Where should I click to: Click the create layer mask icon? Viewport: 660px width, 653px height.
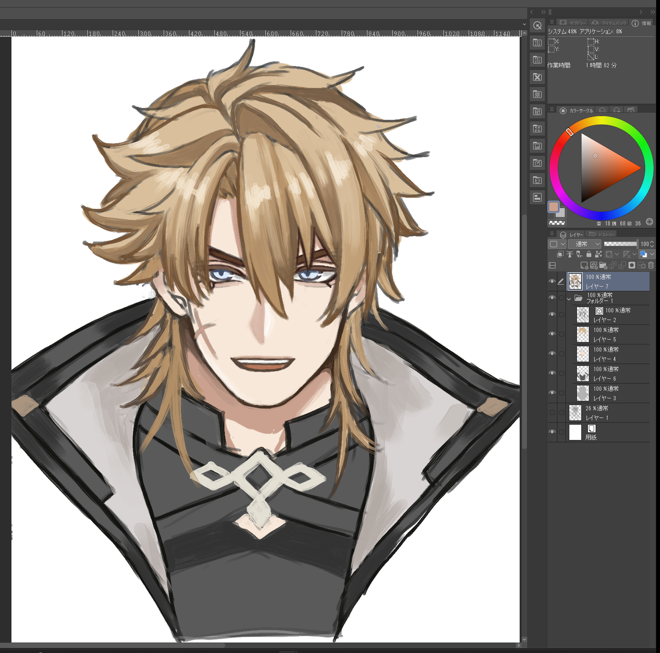pyautogui.click(x=632, y=265)
